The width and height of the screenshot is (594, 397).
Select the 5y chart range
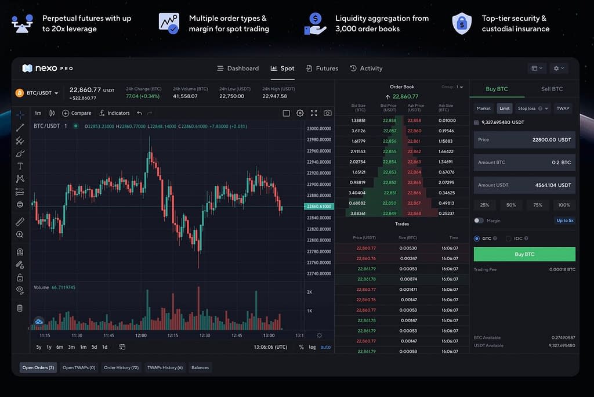pyautogui.click(x=39, y=347)
